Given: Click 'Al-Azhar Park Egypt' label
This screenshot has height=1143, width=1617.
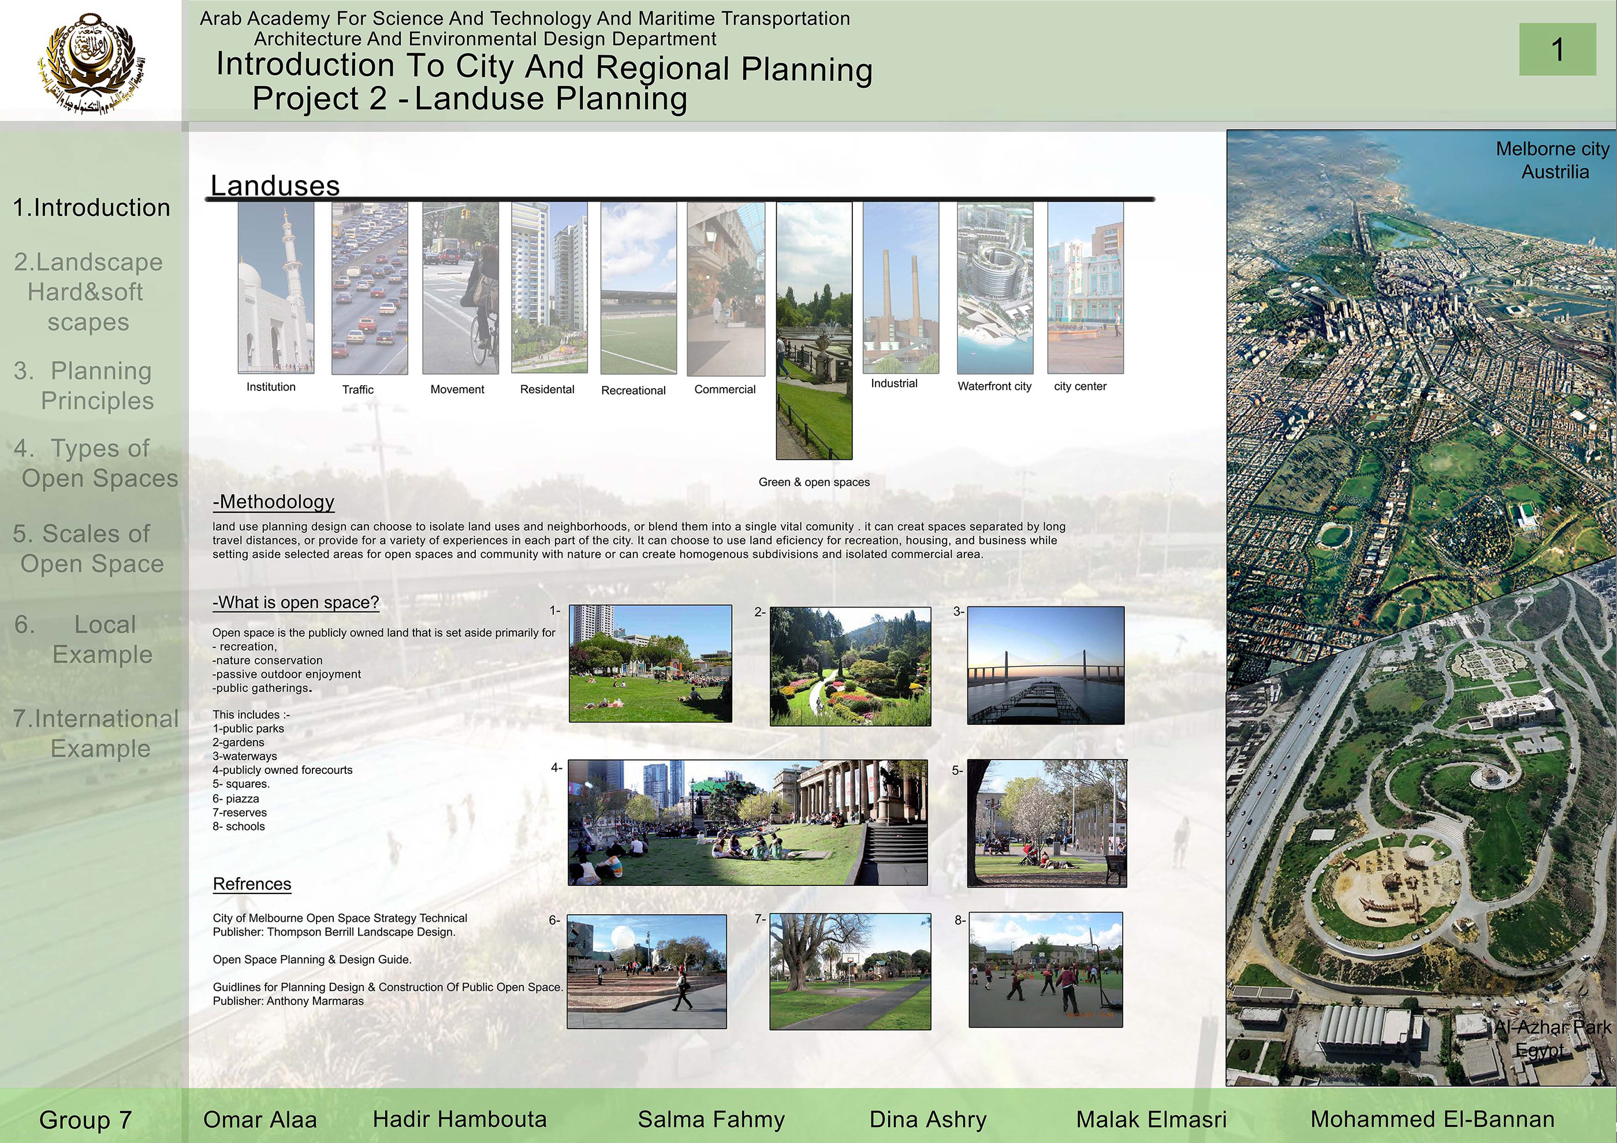Looking at the screenshot, I should coord(1552,1040).
